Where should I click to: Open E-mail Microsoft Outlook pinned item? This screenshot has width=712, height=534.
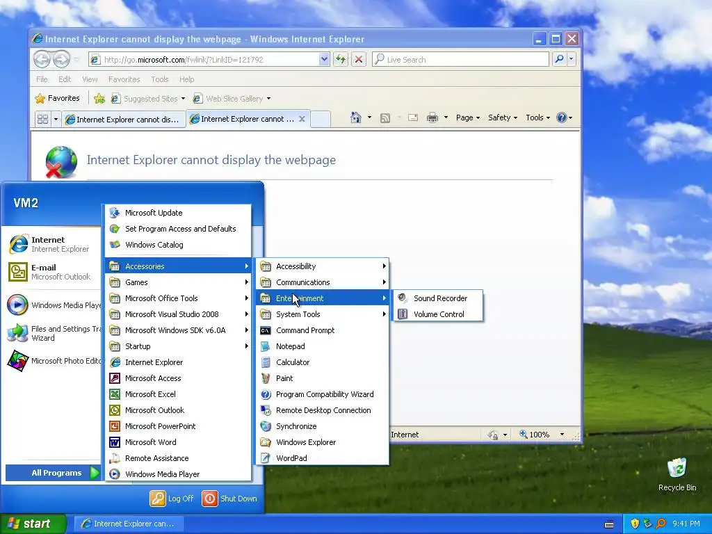53,272
